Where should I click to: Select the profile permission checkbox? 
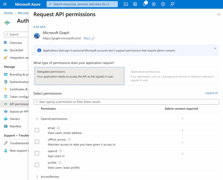click(37, 165)
